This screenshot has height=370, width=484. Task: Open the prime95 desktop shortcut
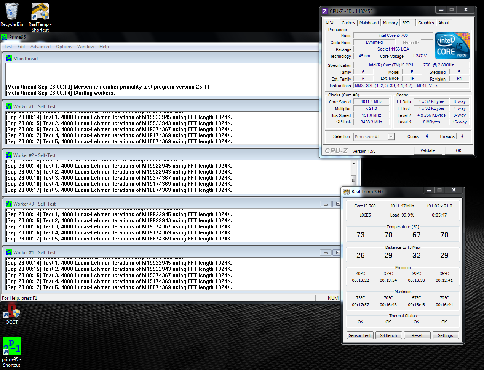coord(11,347)
